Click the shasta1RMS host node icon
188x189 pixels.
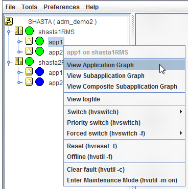(x=19, y=31)
